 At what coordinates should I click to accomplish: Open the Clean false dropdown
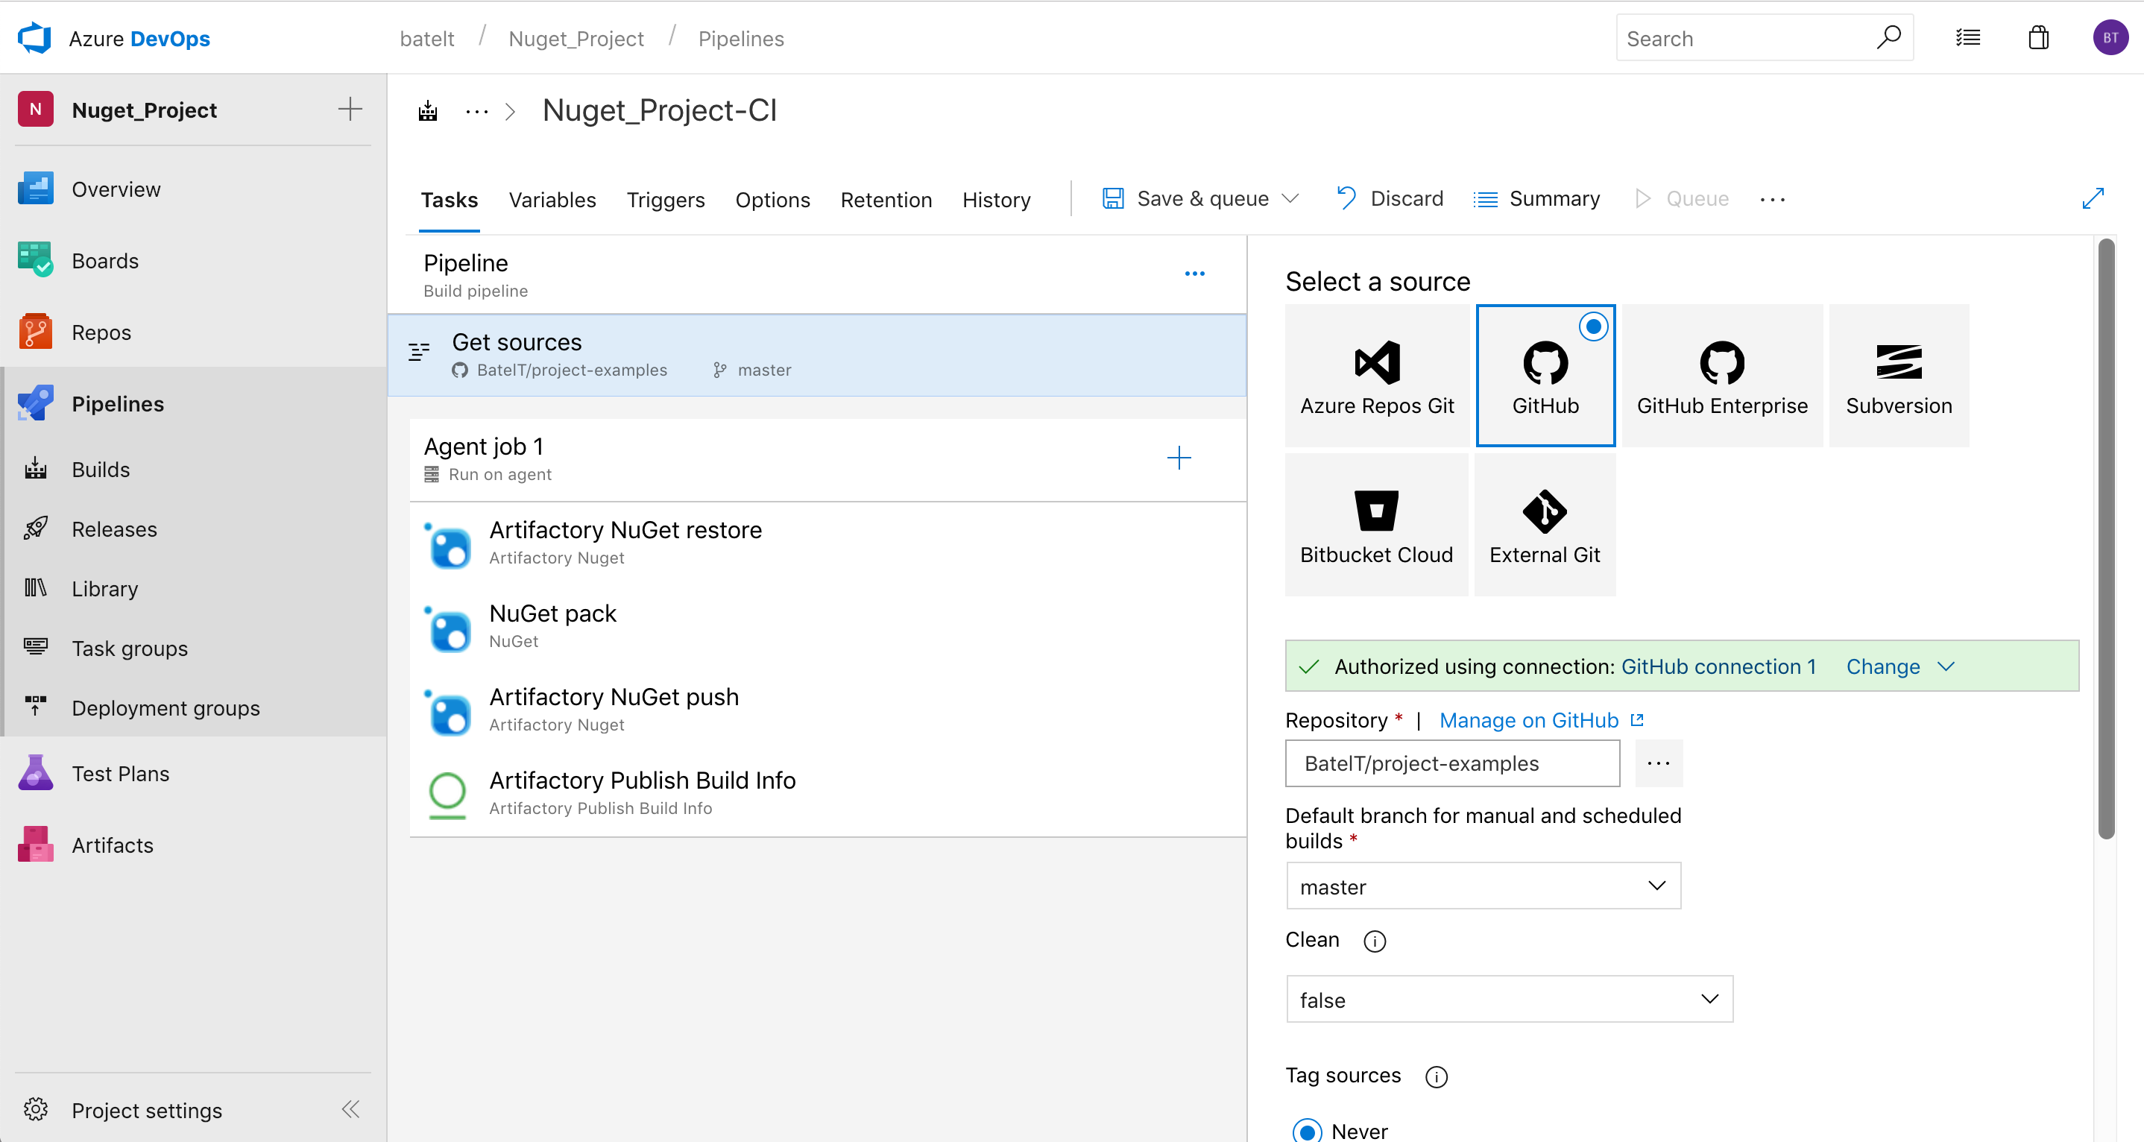pyautogui.click(x=1509, y=999)
